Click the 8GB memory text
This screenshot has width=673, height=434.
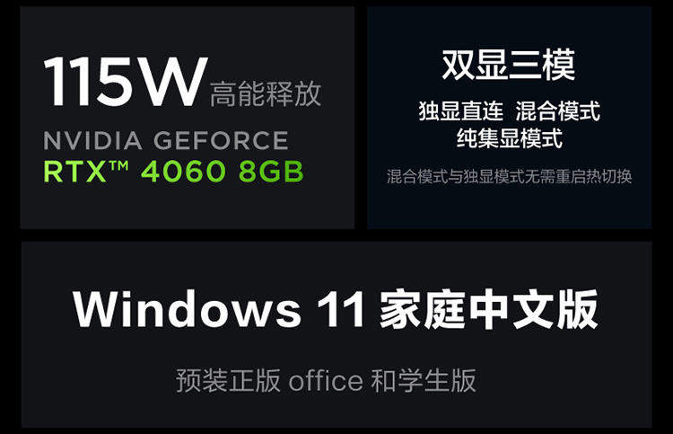[x=271, y=171]
